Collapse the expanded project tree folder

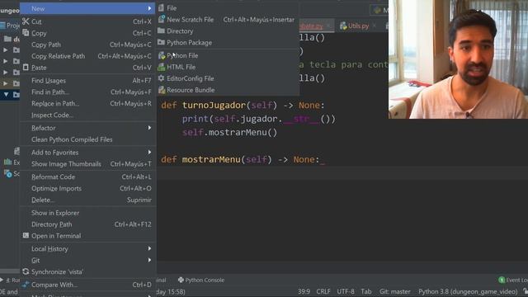[x=6, y=95]
